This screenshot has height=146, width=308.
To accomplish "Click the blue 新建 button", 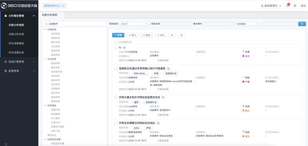I will pyautogui.click(x=118, y=35).
